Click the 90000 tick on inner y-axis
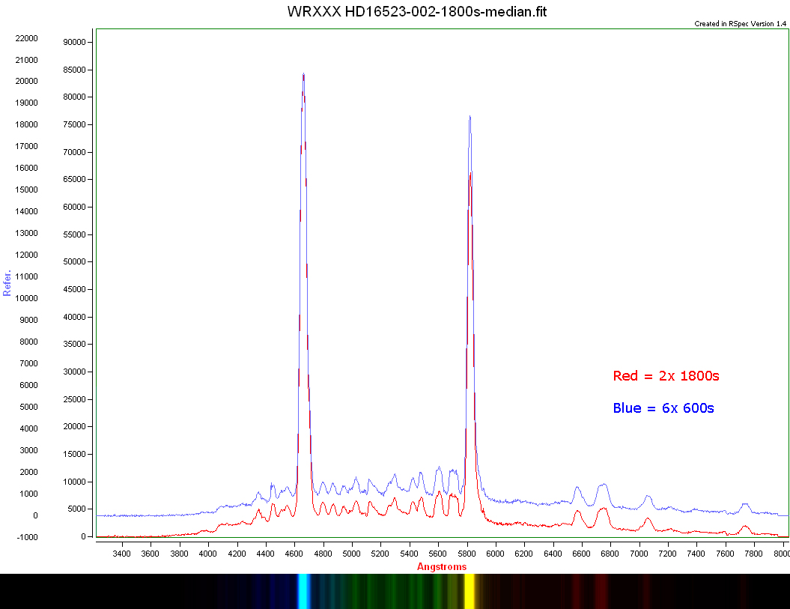The height and width of the screenshot is (609, 790). coord(75,43)
